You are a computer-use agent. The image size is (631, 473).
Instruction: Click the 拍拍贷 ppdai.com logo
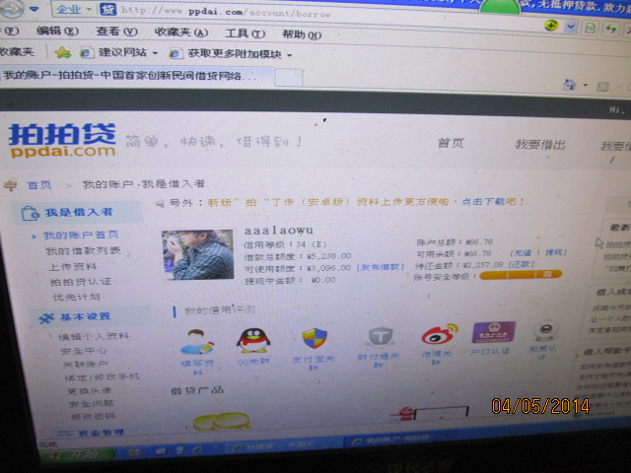click(x=62, y=140)
